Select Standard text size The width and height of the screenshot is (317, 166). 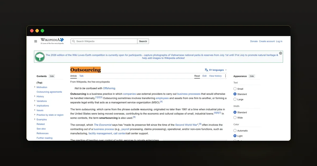235,94
